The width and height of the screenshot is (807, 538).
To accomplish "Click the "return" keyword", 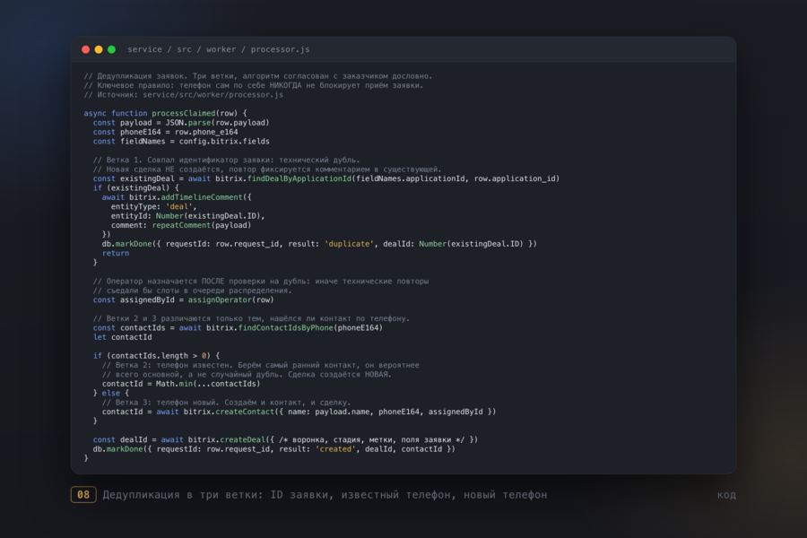I will pos(116,253).
